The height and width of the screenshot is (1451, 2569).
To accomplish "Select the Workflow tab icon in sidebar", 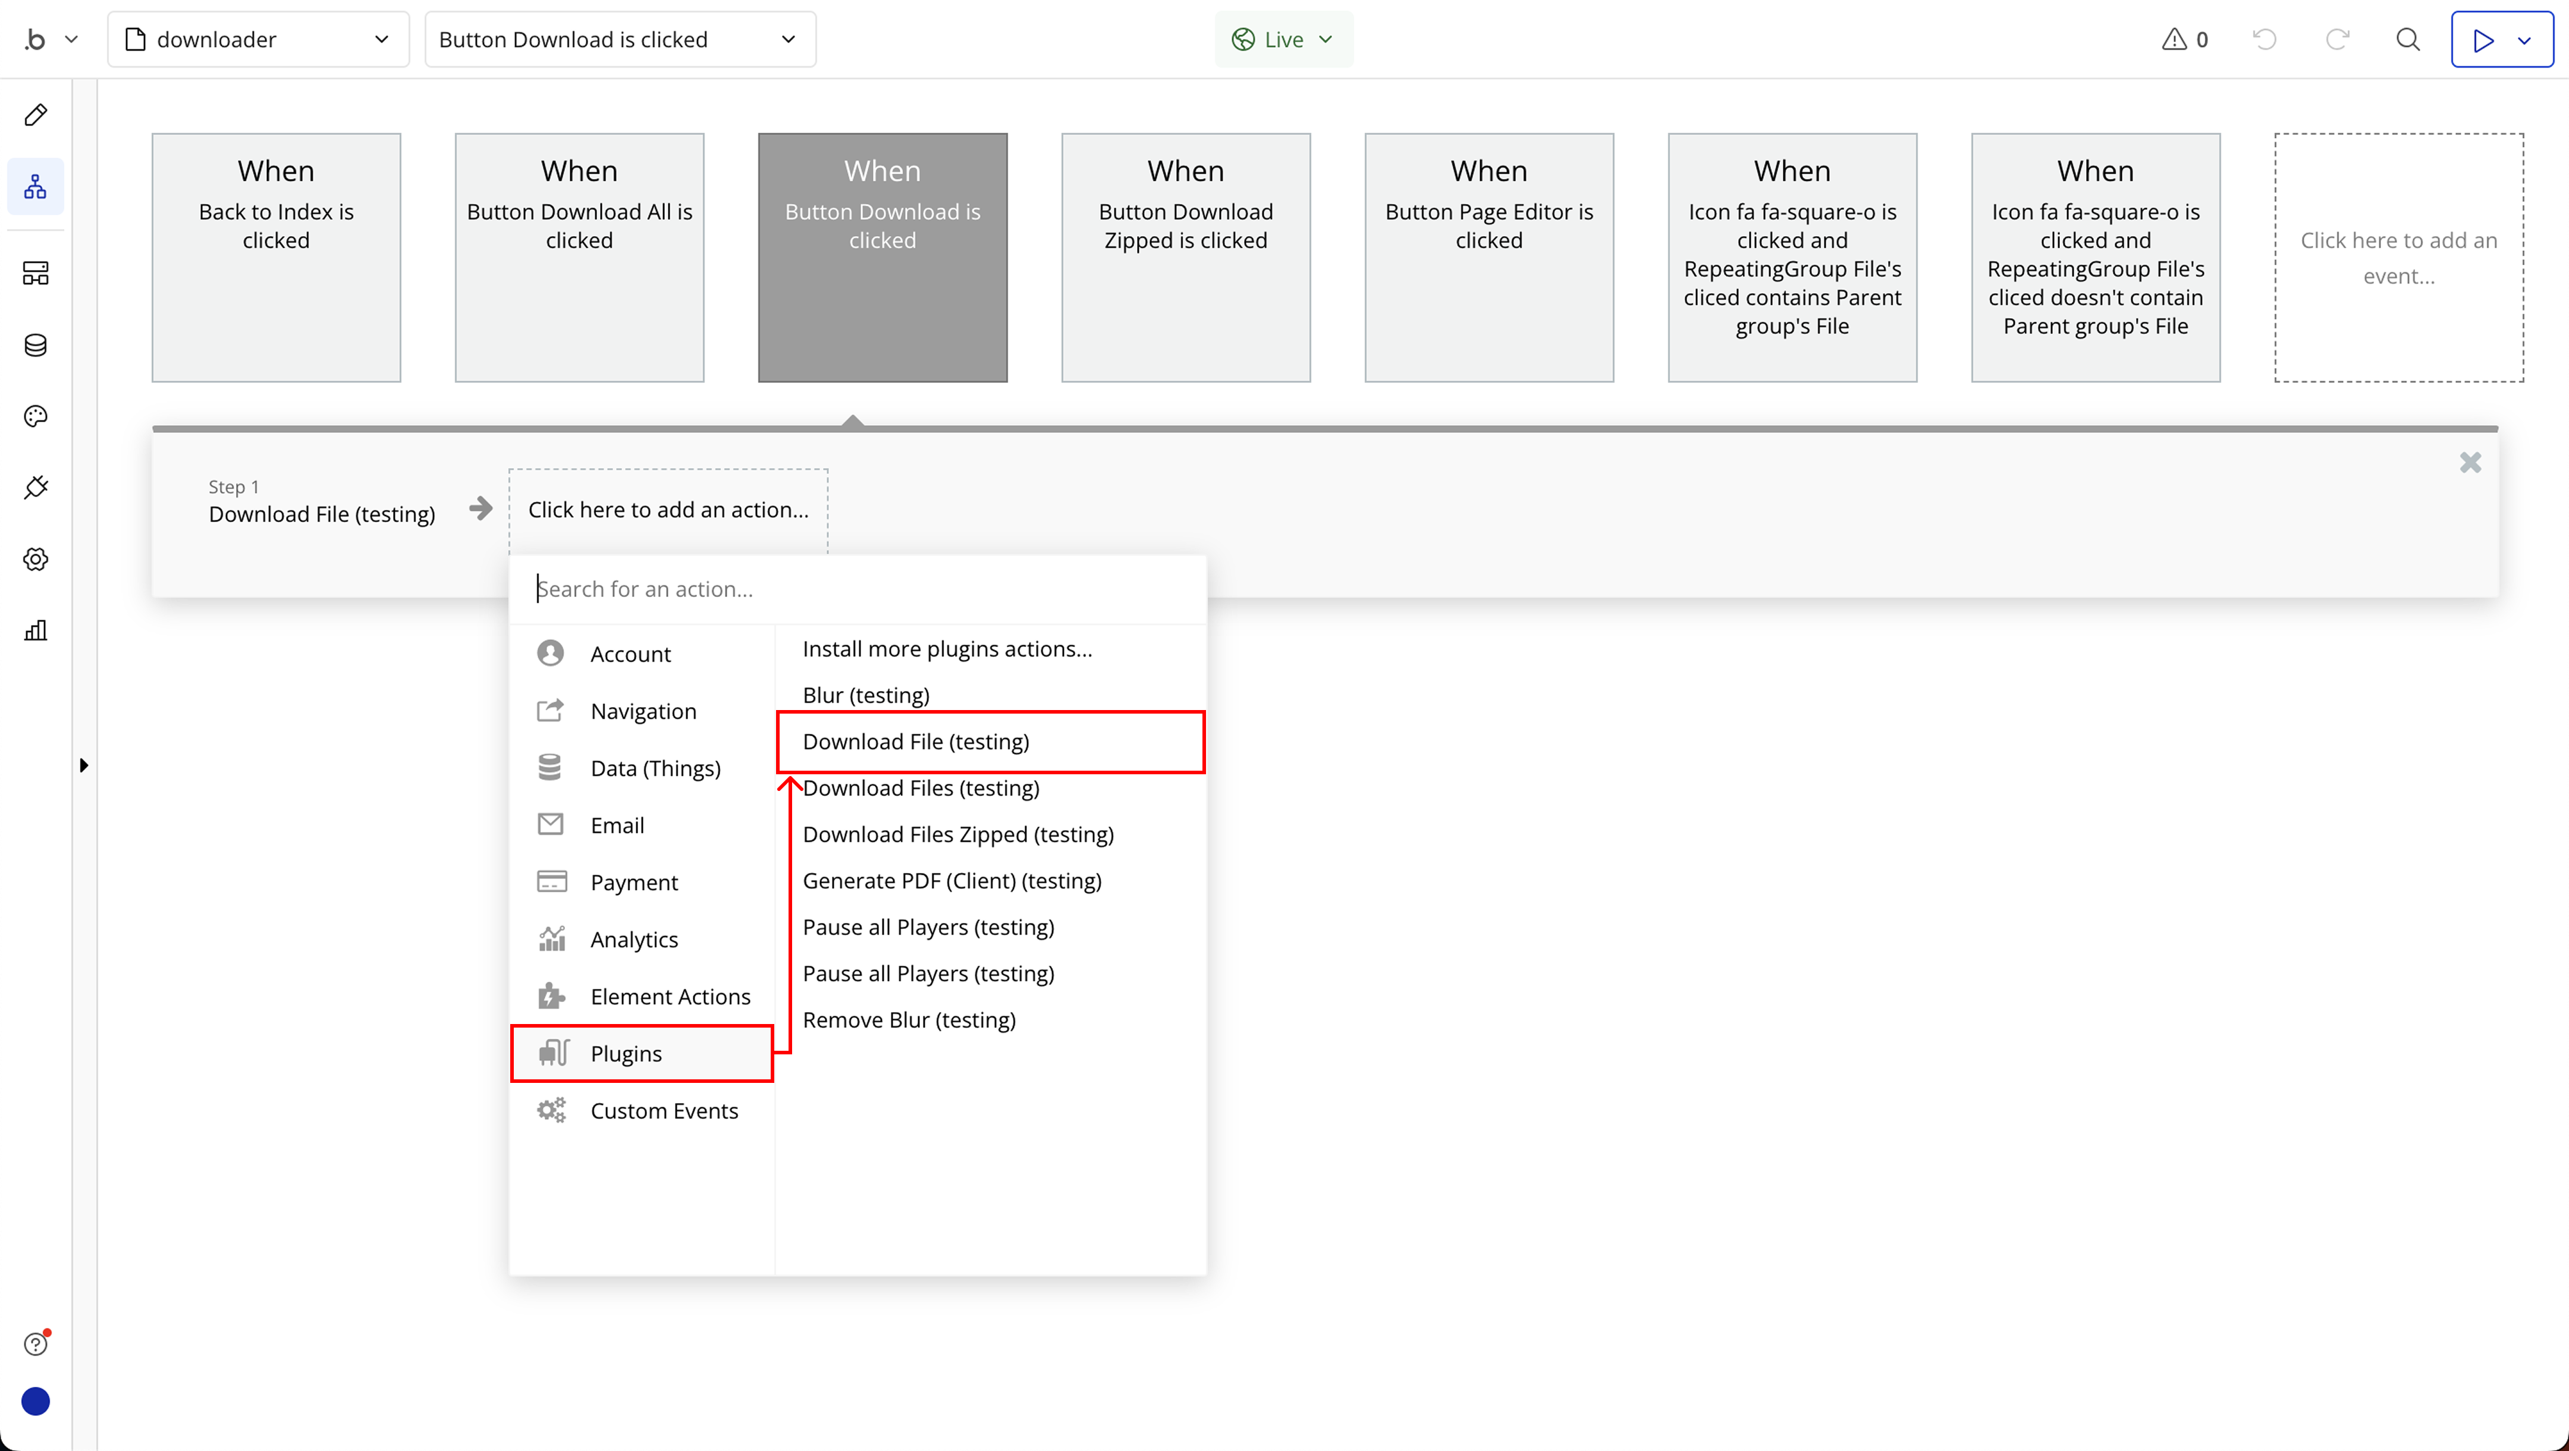I will (x=36, y=187).
